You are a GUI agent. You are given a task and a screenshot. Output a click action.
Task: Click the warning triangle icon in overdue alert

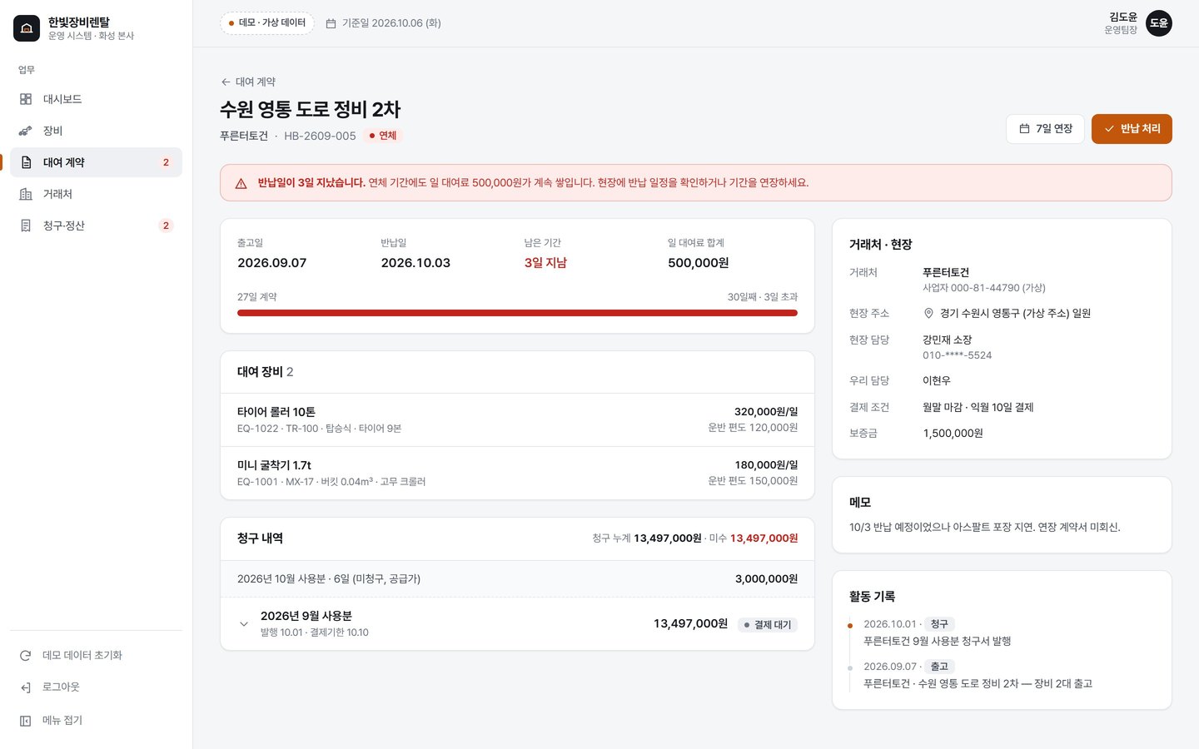click(241, 183)
